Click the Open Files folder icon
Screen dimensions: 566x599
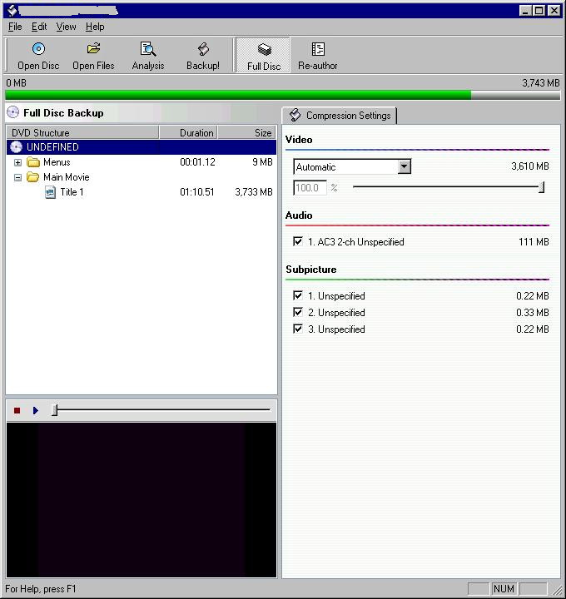[x=93, y=48]
